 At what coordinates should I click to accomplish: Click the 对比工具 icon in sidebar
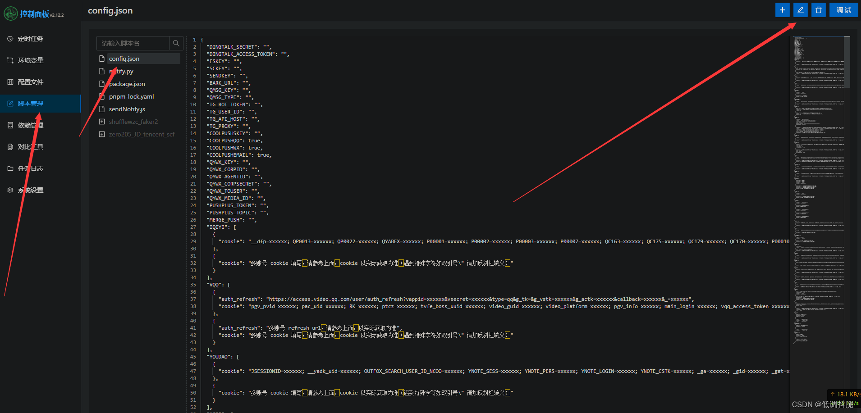[x=10, y=147]
